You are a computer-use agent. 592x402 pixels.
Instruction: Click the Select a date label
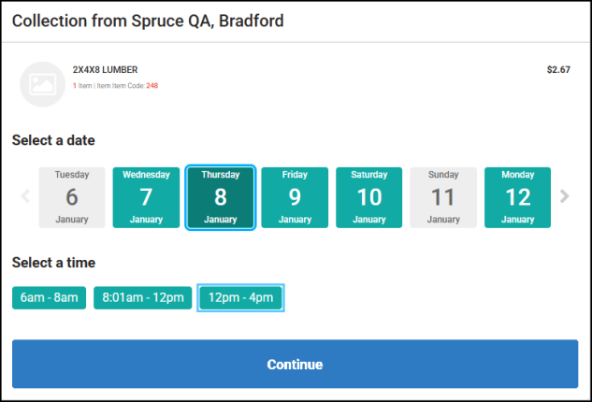pos(53,140)
